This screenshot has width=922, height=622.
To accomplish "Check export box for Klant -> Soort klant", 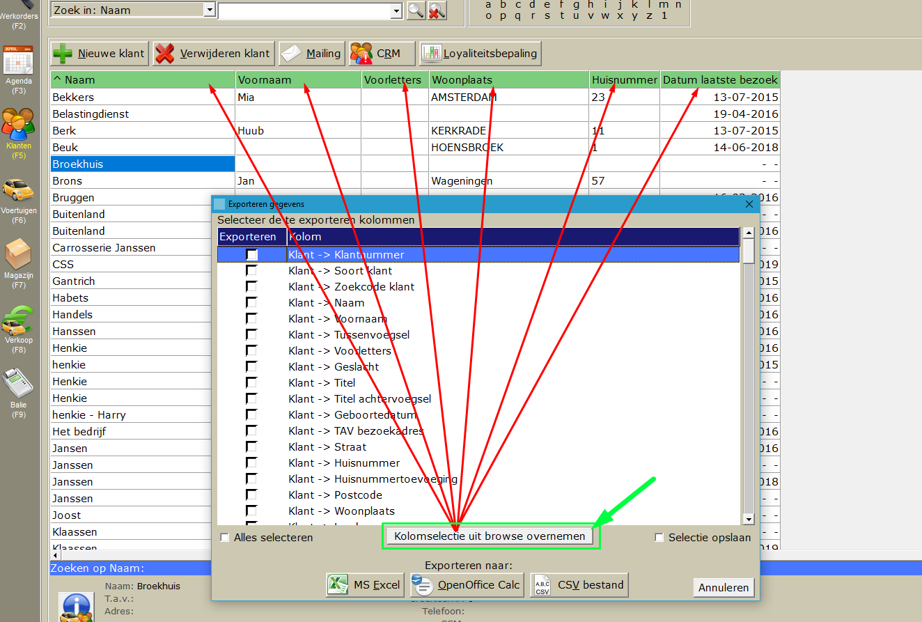I will [x=251, y=271].
